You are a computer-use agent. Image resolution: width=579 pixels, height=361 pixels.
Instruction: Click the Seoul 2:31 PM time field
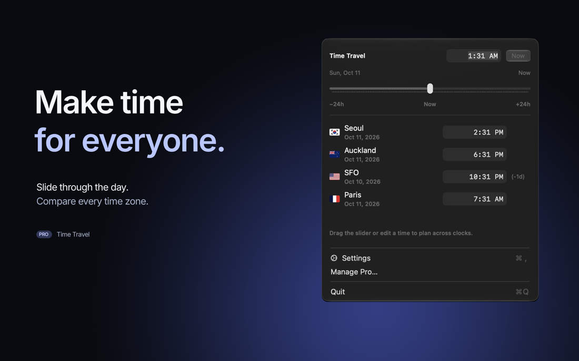coord(474,132)
